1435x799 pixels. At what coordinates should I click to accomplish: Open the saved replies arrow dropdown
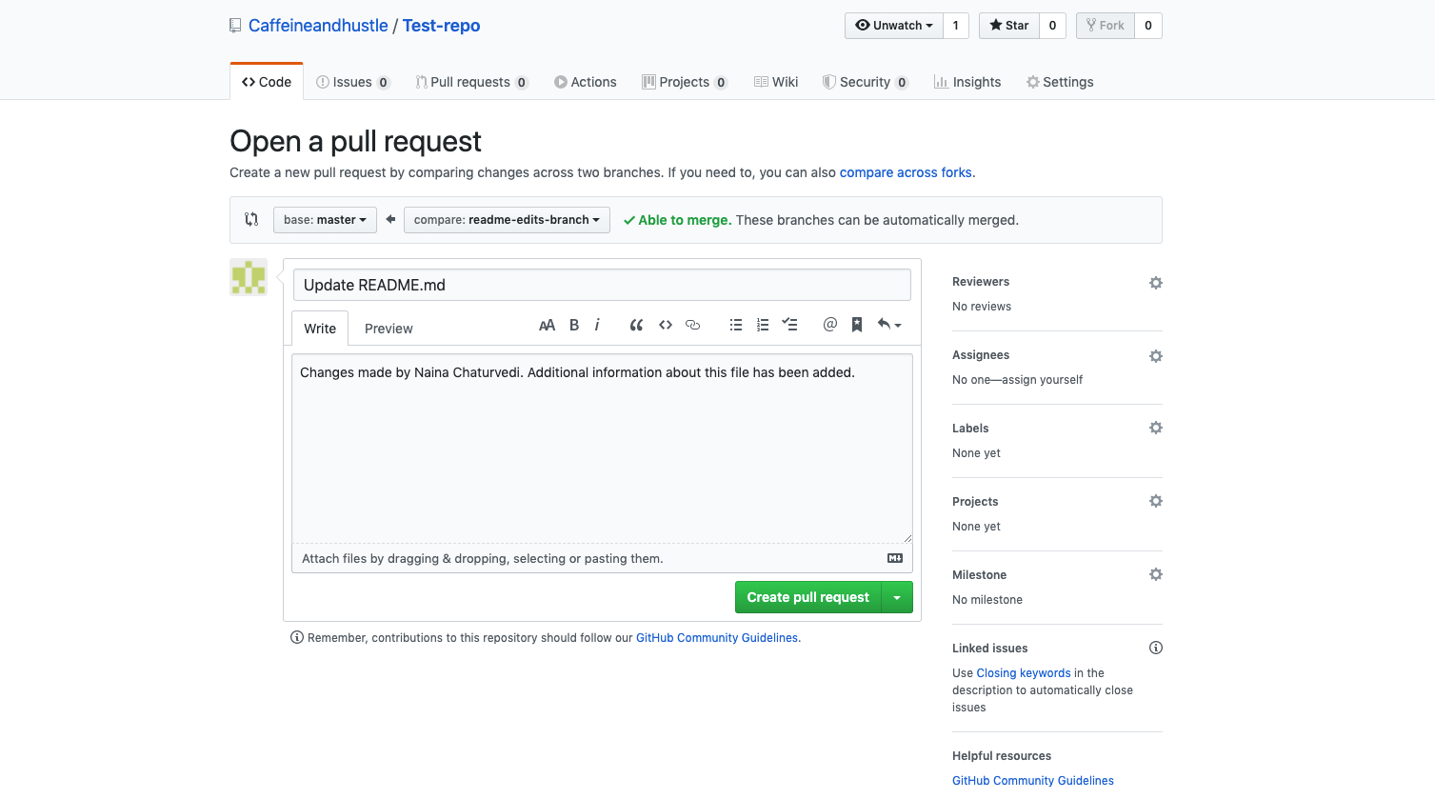coord(889,325)
